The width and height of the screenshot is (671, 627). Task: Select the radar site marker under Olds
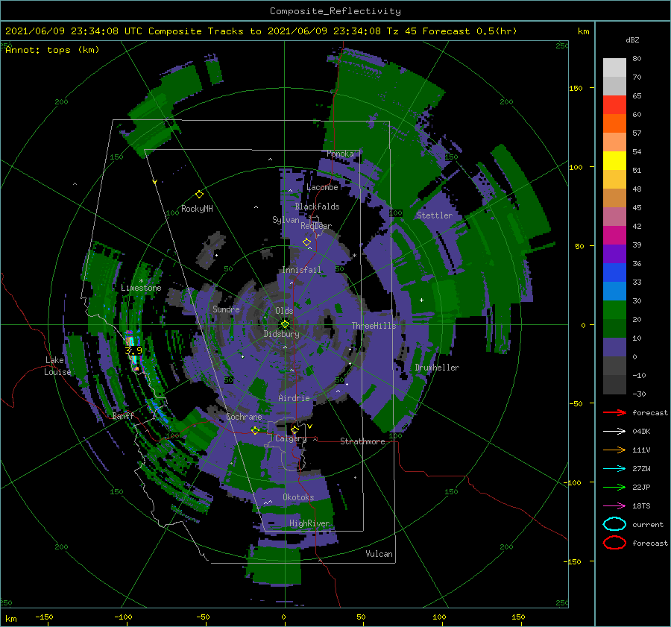285,324
